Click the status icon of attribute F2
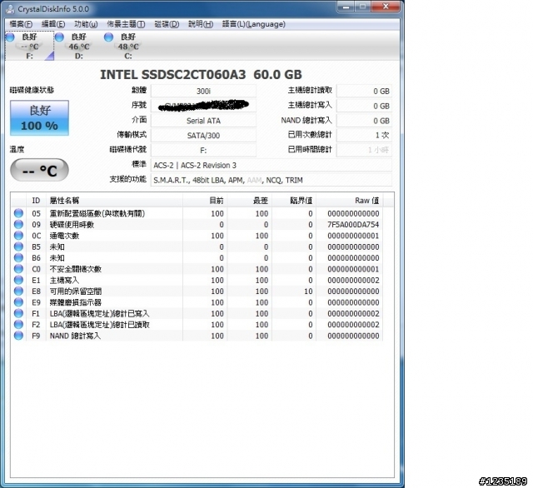 (18, 324)
